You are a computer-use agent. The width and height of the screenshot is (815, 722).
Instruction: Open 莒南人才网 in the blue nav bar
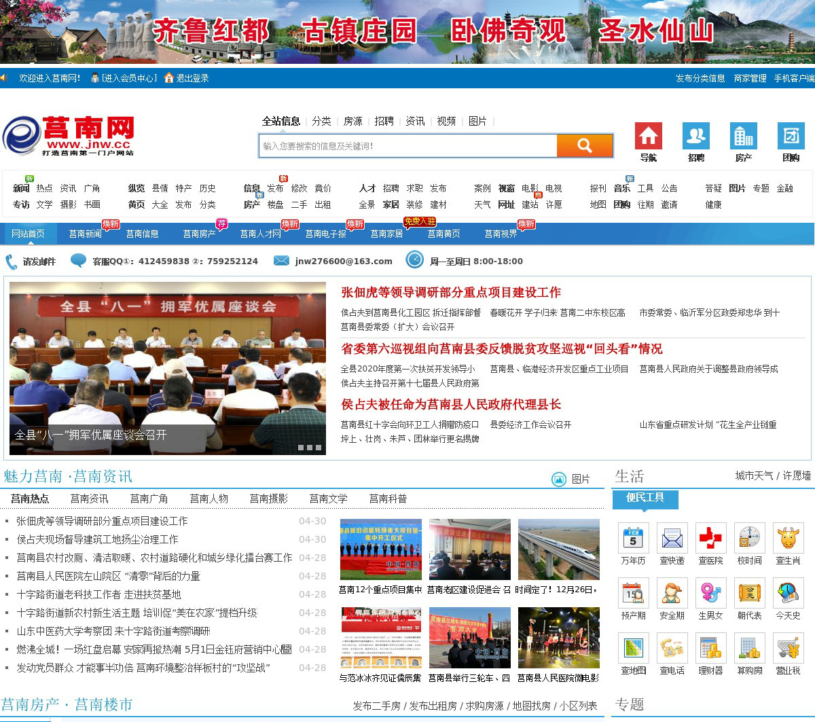point(260,234)
